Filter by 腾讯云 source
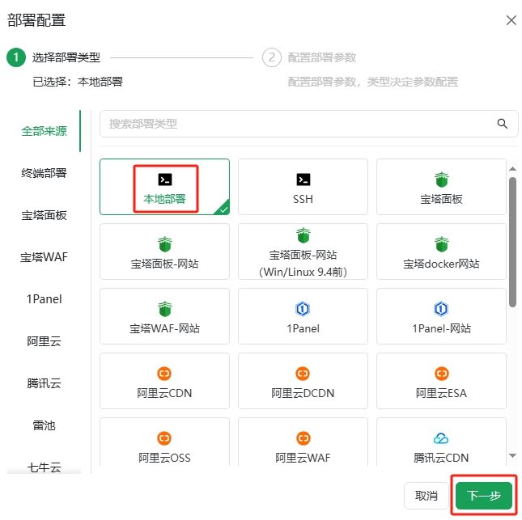Screen dimensions: 522x520 (45, 383)
